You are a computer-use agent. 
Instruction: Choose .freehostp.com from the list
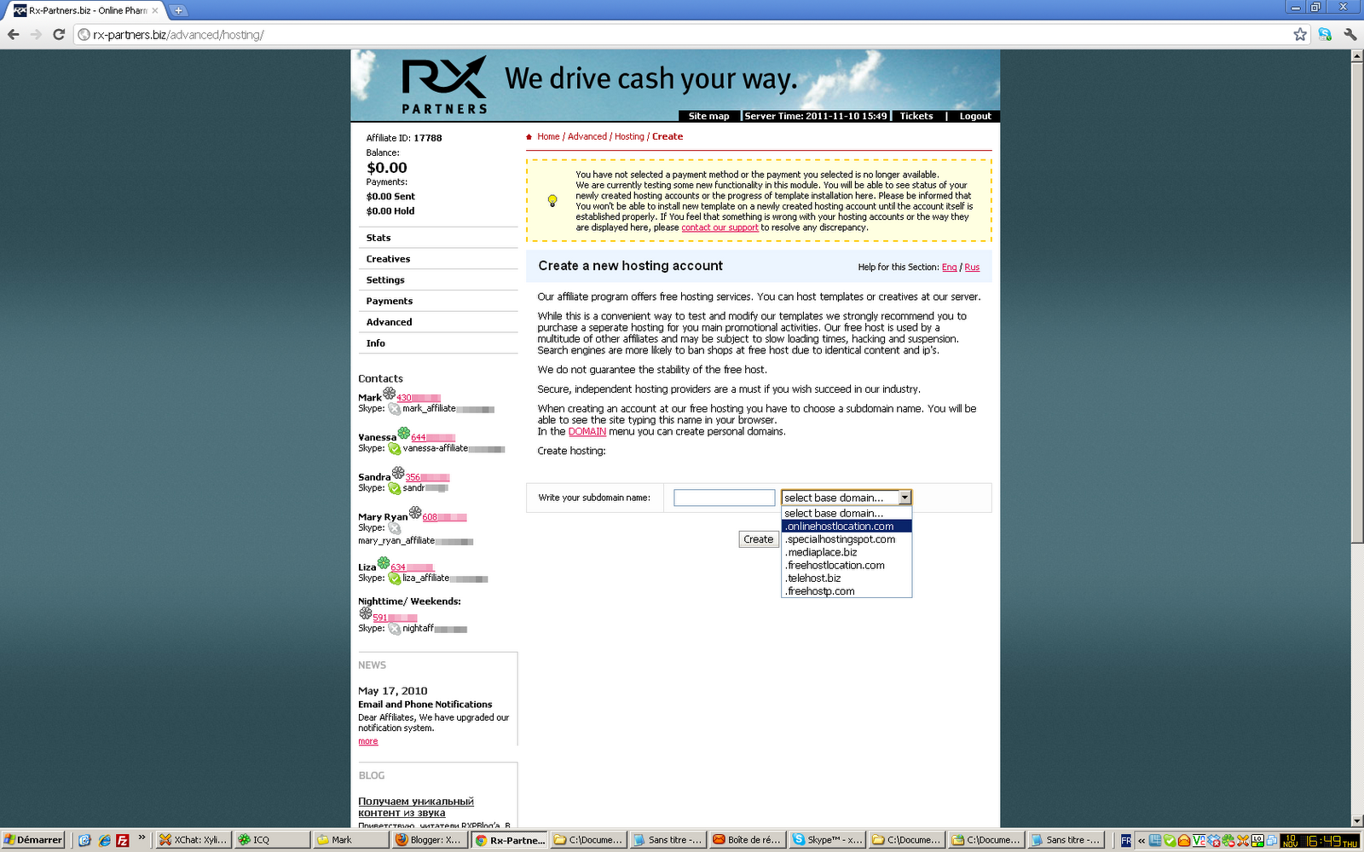click(x=847, y=590)
